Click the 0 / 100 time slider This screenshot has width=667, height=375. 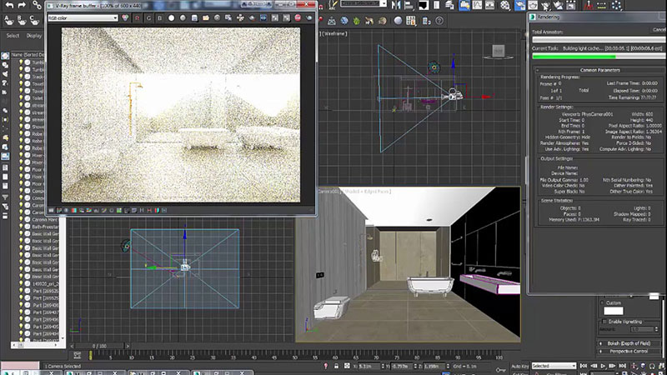pos(99,346)
